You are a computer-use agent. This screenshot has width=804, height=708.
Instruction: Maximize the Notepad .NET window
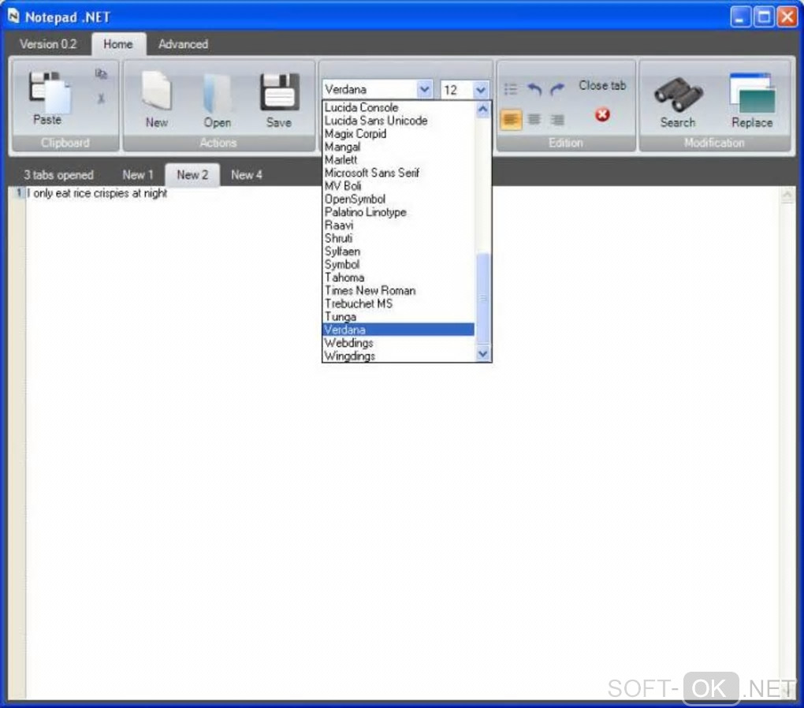point(764,17)
